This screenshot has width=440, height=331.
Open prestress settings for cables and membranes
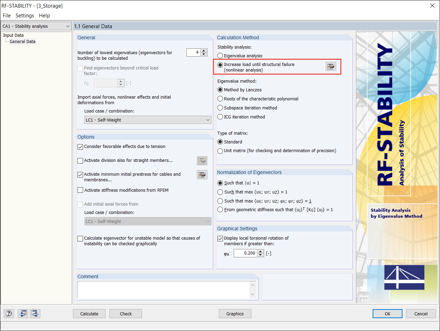coord(202,174)
